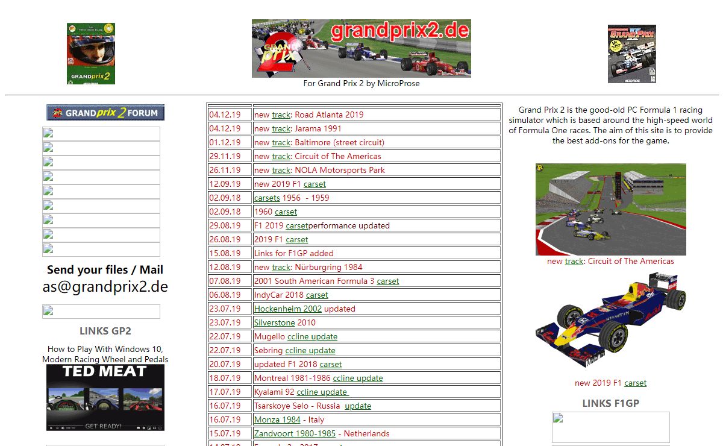Viewport: 723px width, 446px height.
Task: Click the 'LINKS GP2' heading
Action: (105, 331)
